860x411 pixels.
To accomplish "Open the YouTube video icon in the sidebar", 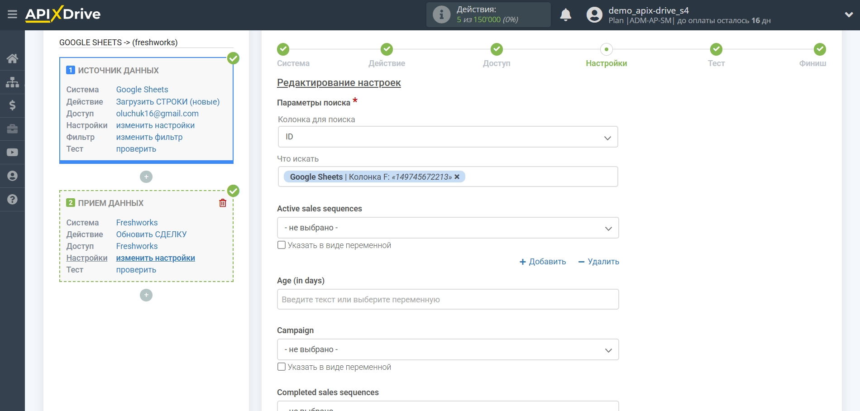I will click(12, 153).
